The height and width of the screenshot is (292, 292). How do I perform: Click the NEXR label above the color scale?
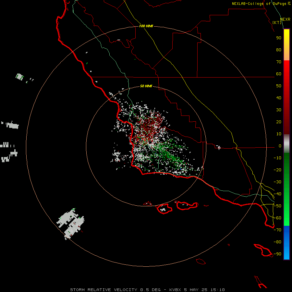click(x=285, y=19)
